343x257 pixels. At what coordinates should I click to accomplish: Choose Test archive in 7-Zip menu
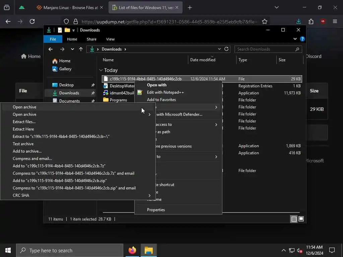click(x=23, y=144)
